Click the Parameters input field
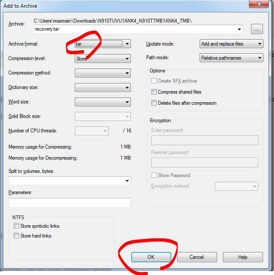The width and height of the screenshot is (274, 275). click(x=70, y=203)
